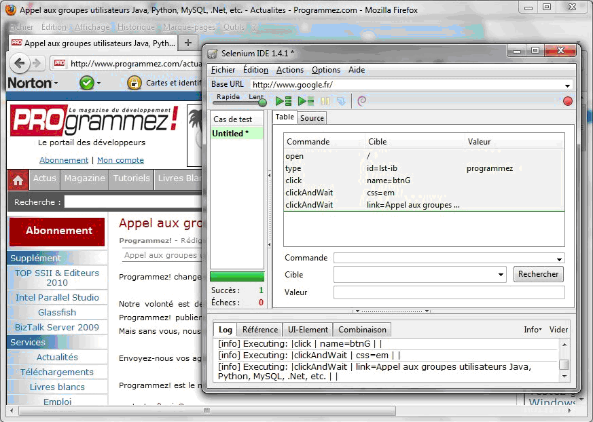Select the Table tab

click(x=285, y=117)
